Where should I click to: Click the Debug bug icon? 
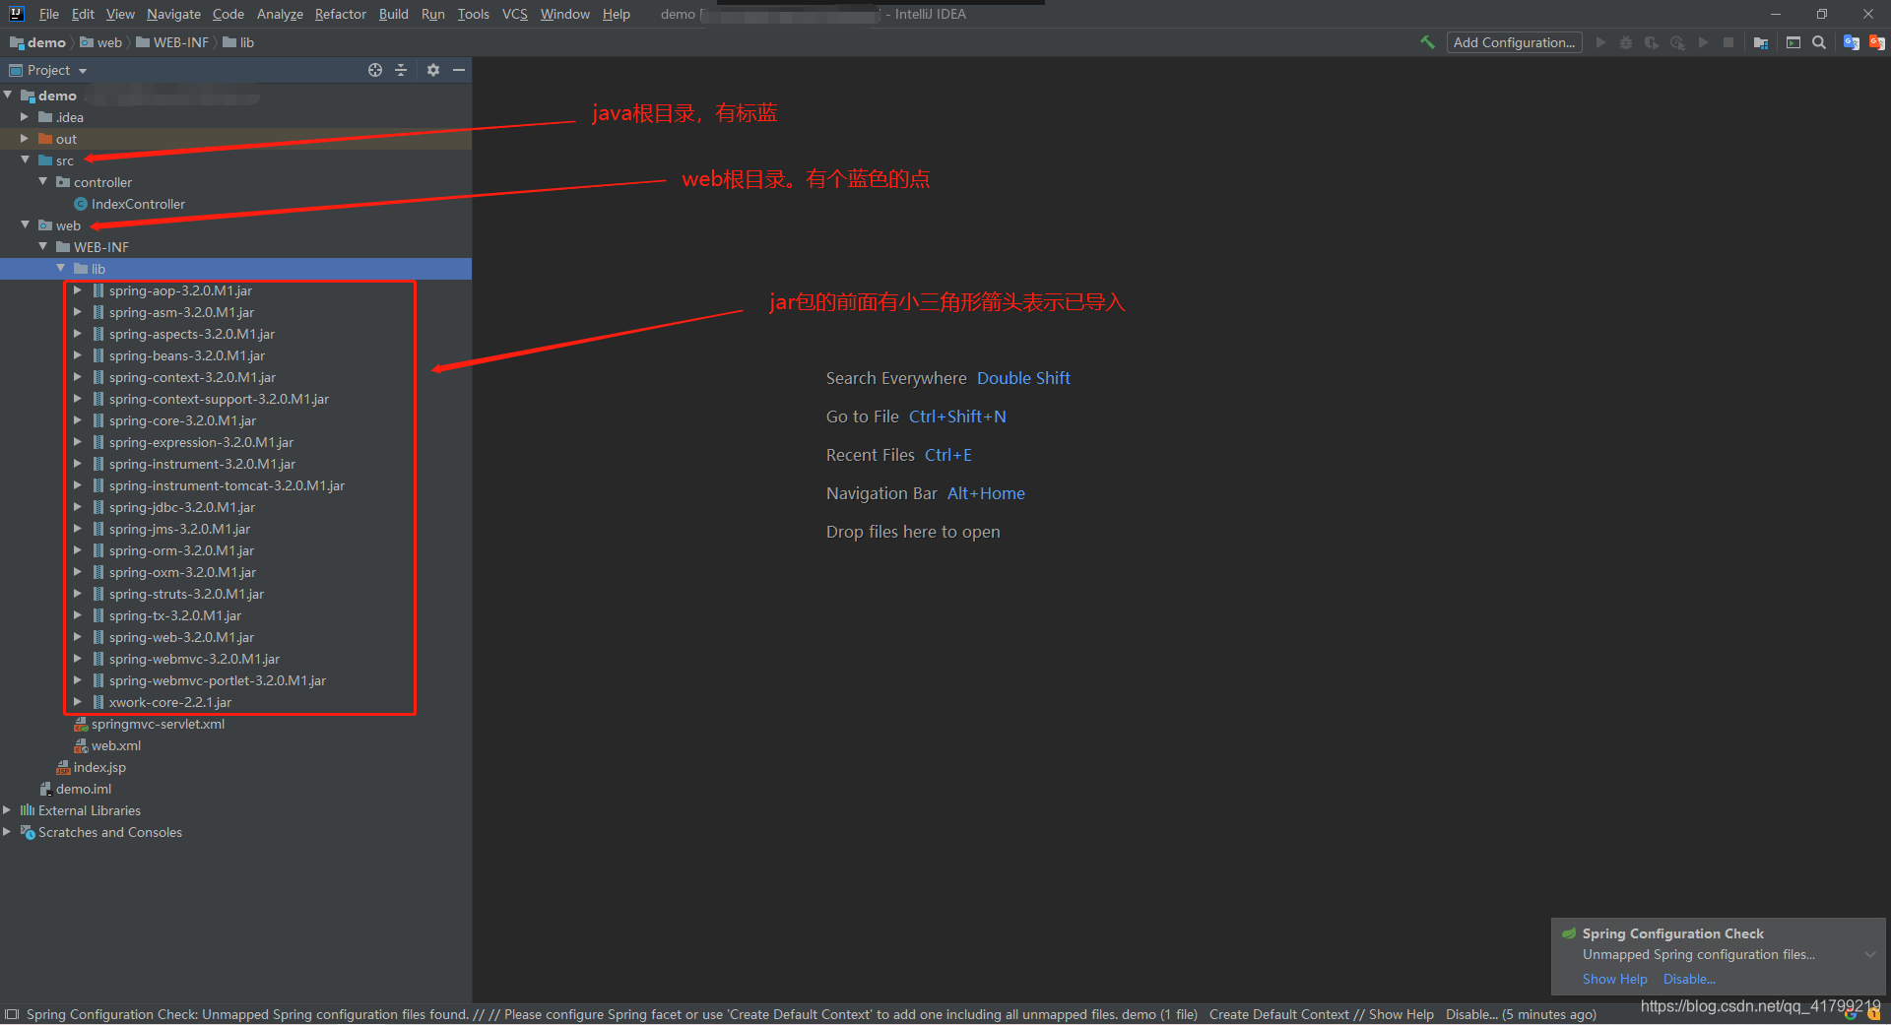1626,42
